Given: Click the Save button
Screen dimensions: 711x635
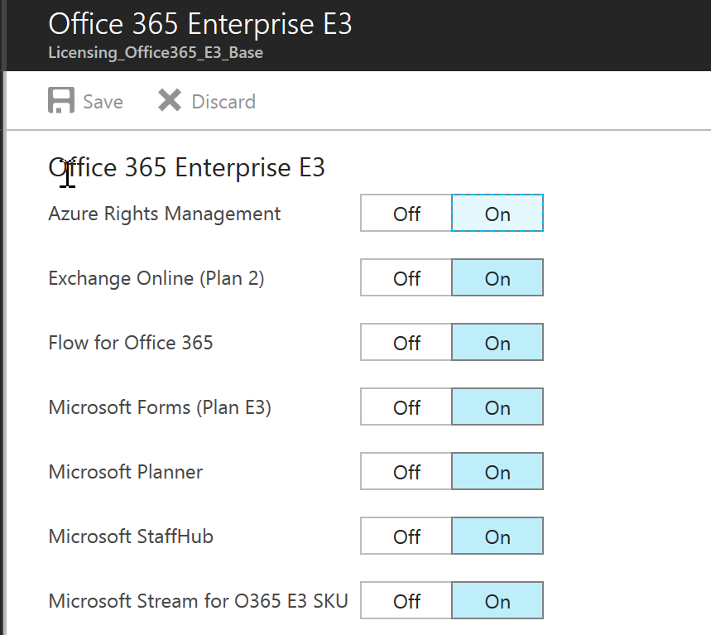Looking at the screenshot, I should (86, 101).
